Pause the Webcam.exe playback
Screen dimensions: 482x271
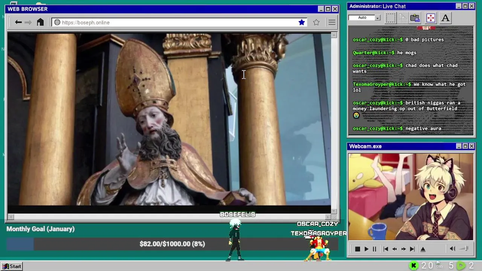(x=374, y=249)
